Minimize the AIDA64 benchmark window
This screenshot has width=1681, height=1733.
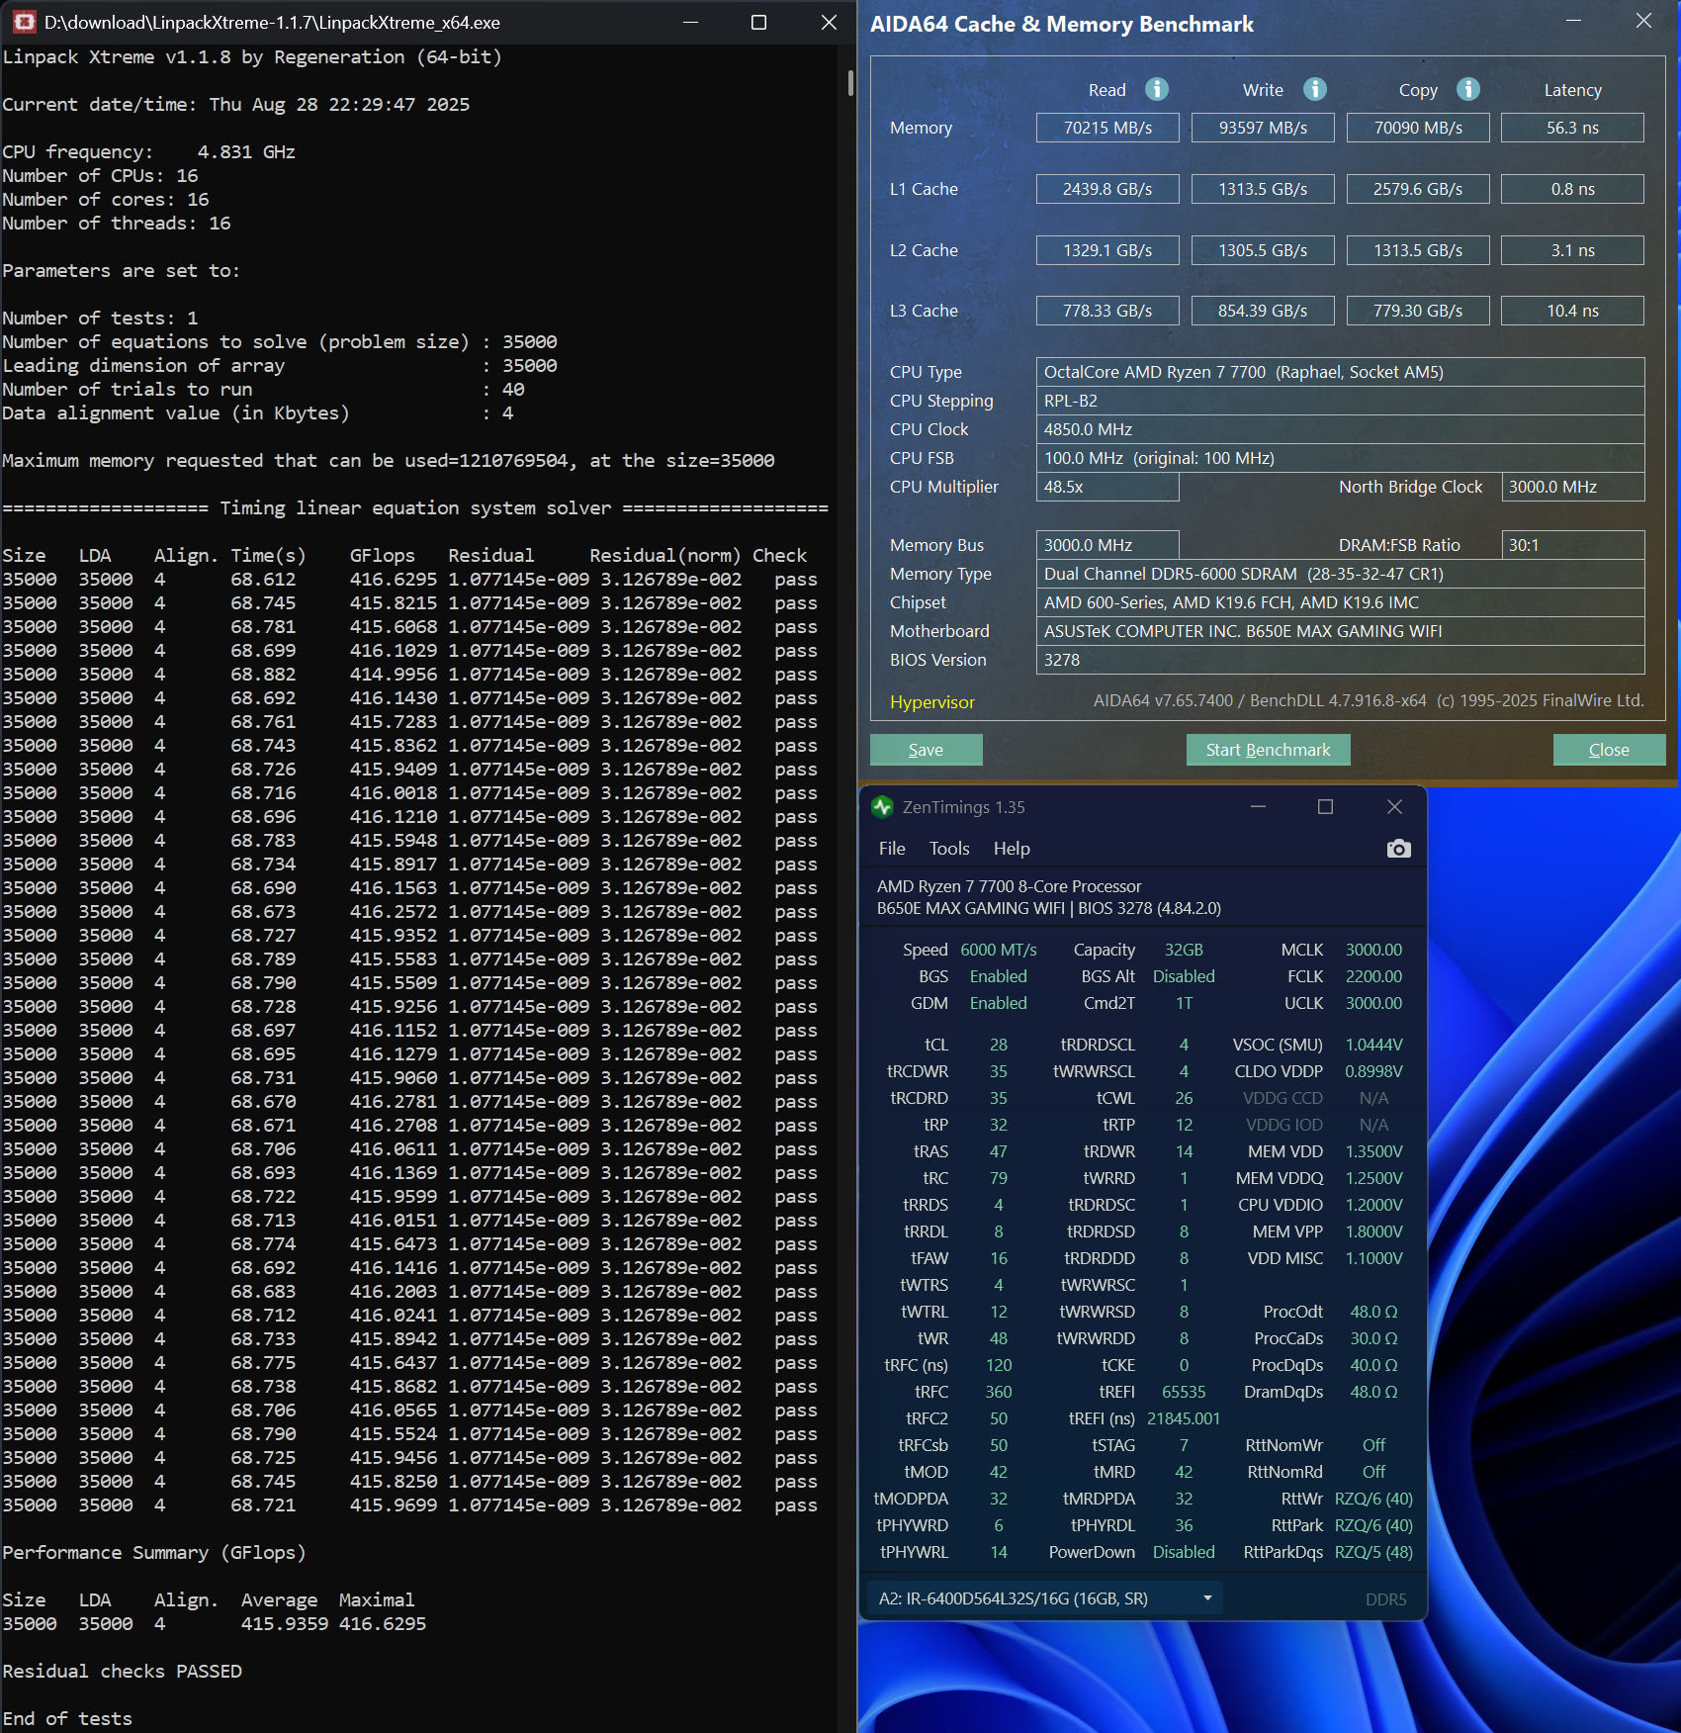coord(1572,22)
